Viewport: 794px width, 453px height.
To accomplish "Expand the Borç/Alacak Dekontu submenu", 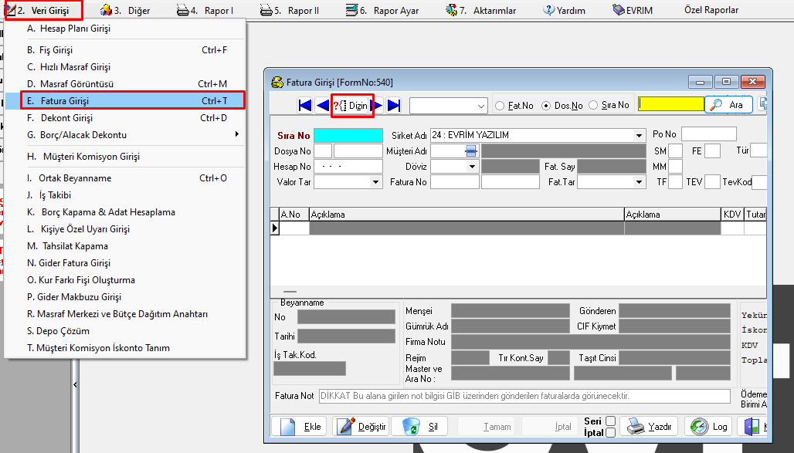I will 124,135.
